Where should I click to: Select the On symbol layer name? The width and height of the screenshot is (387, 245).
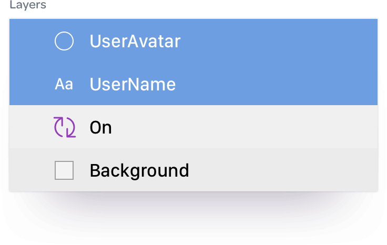click(101, 128)
